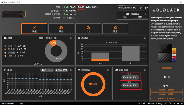Open the help icon in the 剩餘壽命 panel
Viewport: 184px width, 105px height.
(108, 70)
